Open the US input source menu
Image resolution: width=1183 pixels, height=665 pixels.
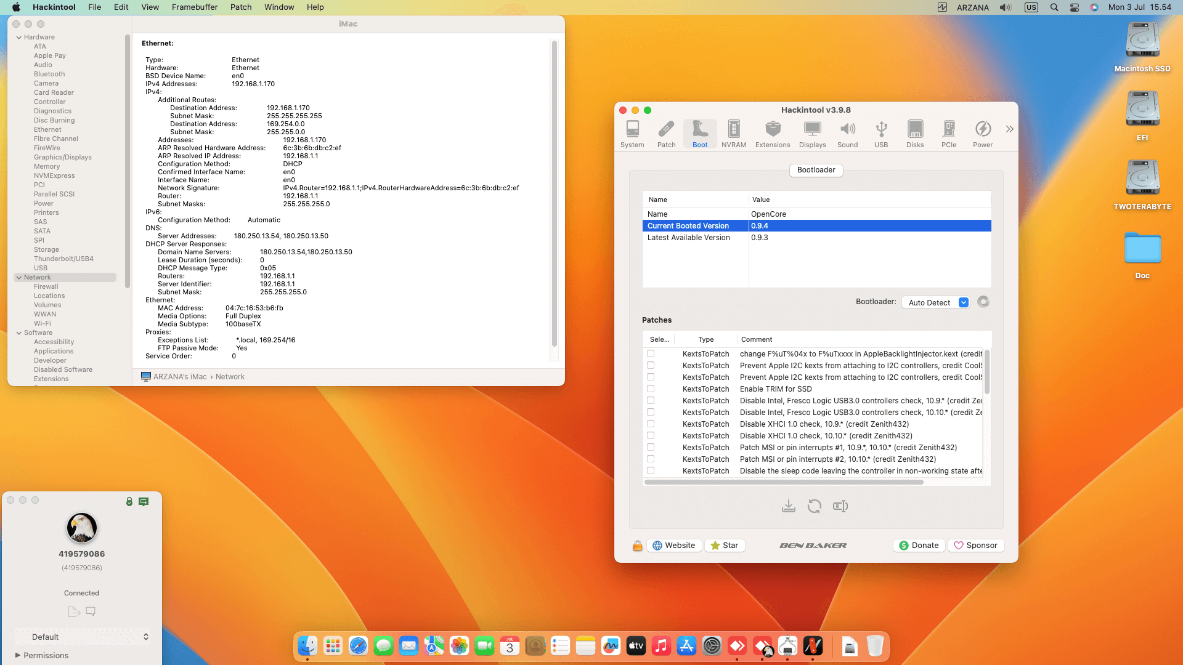click(x=1031, y=7)
